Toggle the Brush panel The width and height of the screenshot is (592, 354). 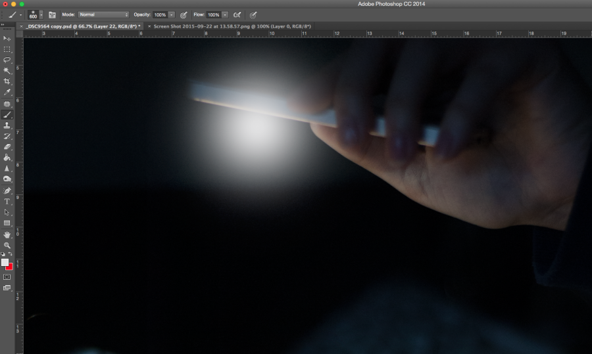(52, 14)
